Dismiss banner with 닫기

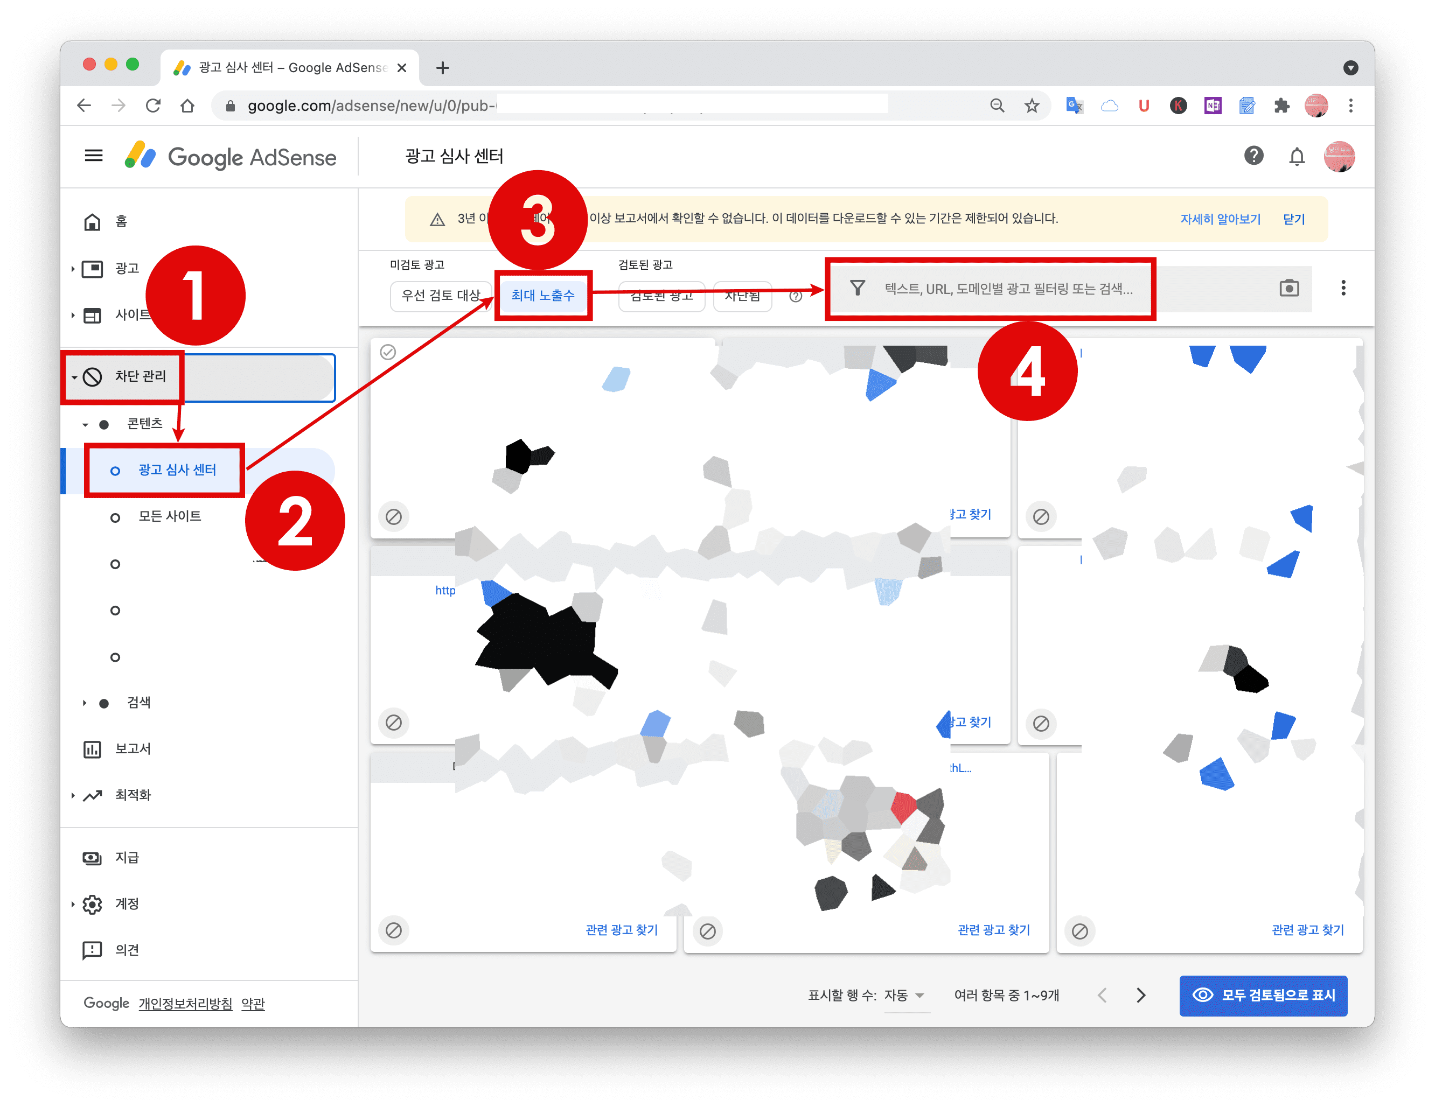(1294, 219)
